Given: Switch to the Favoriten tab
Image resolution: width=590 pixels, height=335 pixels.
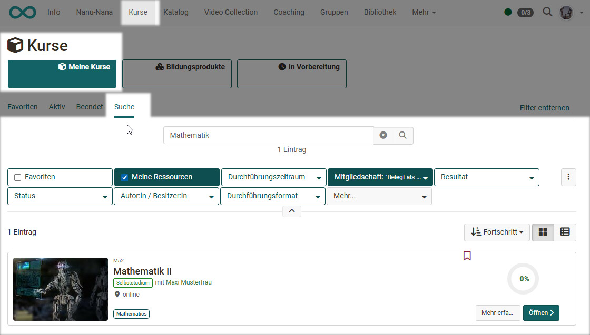Looking at the screenshot, I should [23, 107].
